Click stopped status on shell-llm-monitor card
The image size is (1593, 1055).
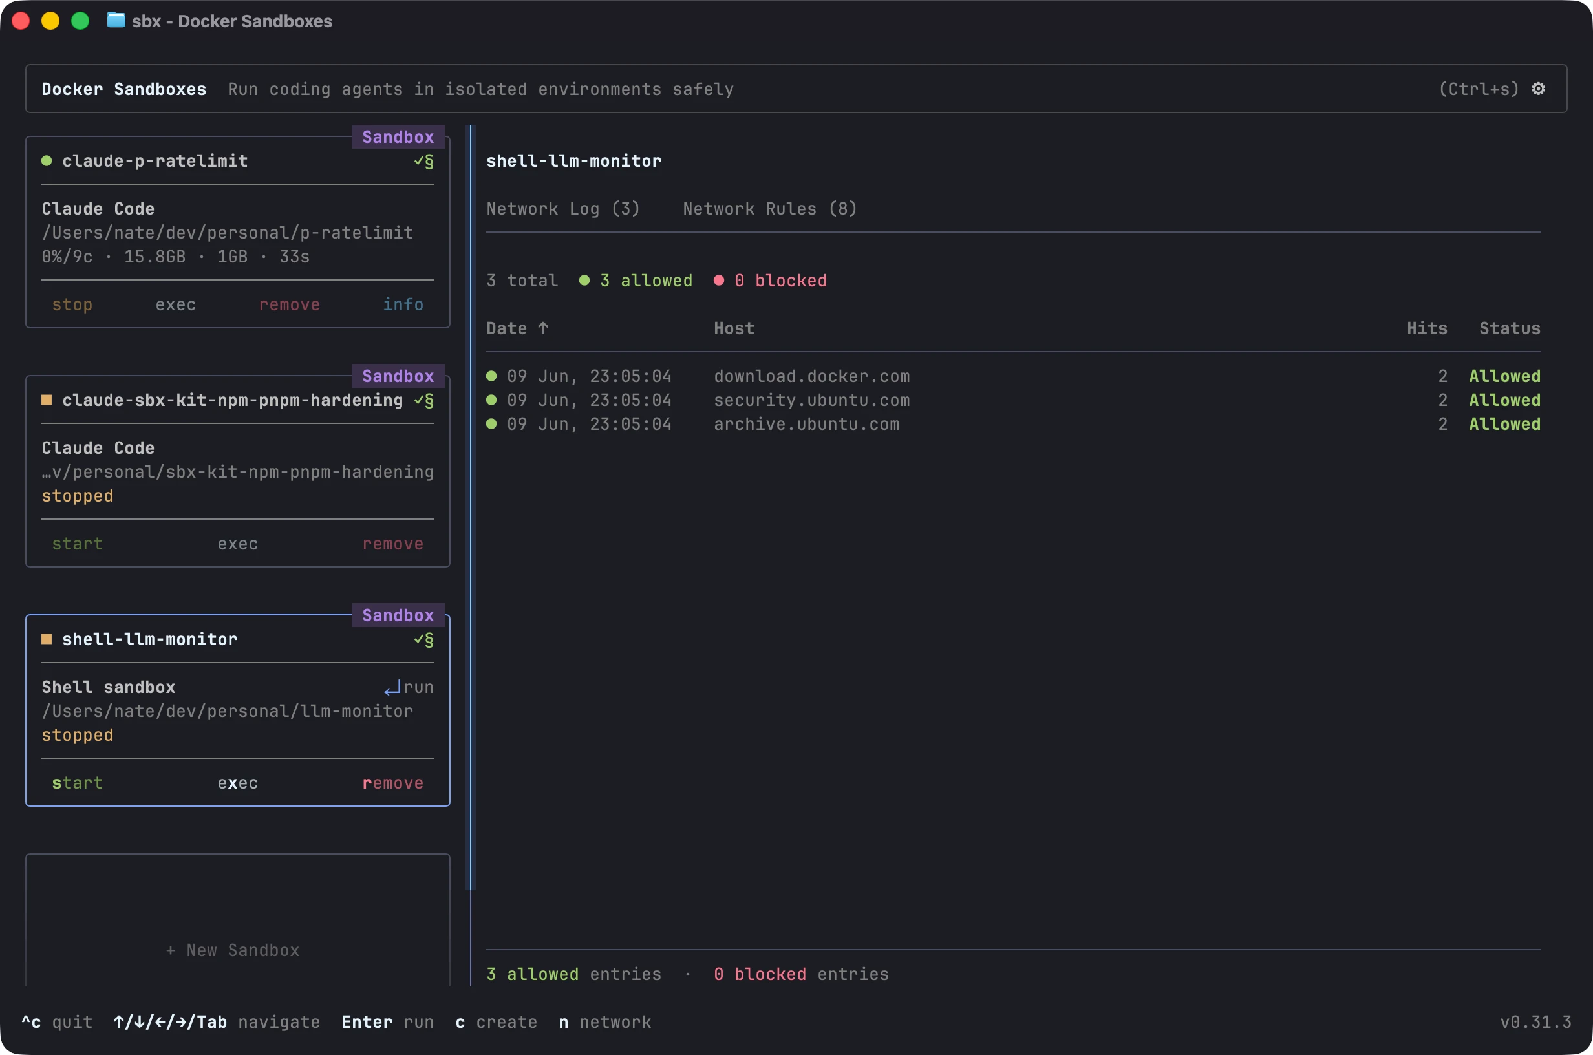click(78, 736)
